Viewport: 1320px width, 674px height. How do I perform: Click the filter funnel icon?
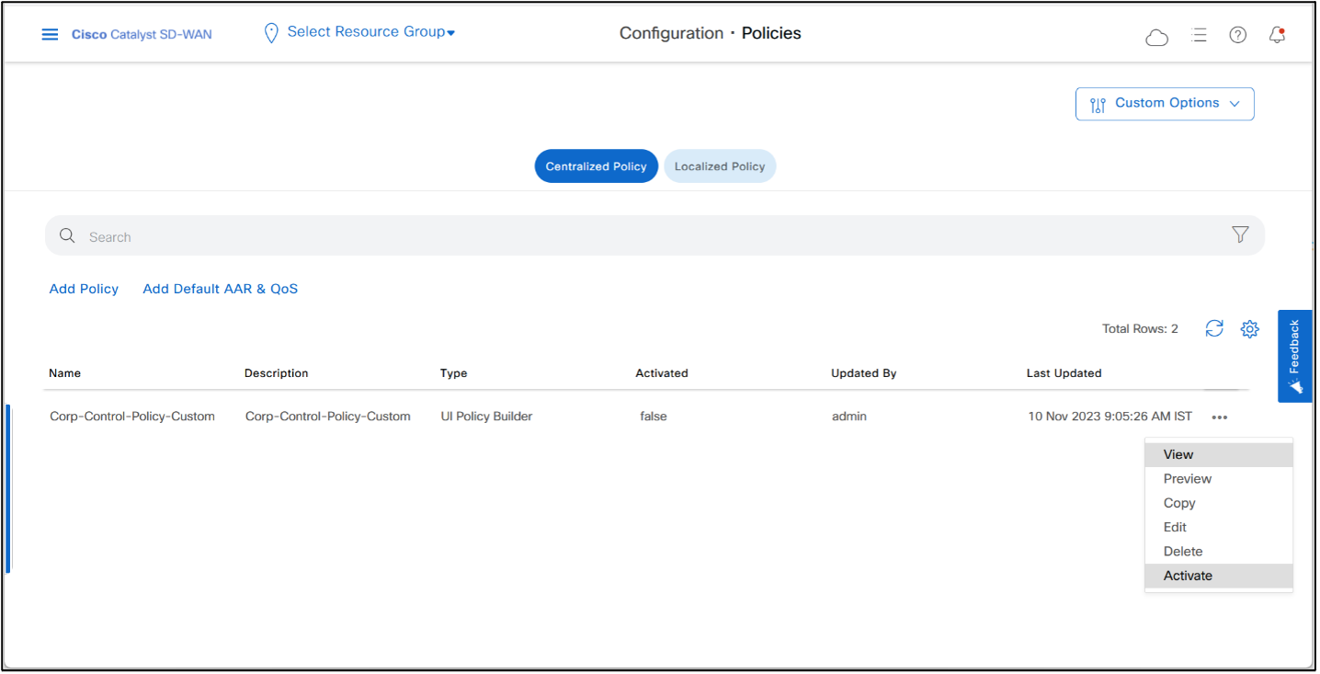coord(1240,235)
